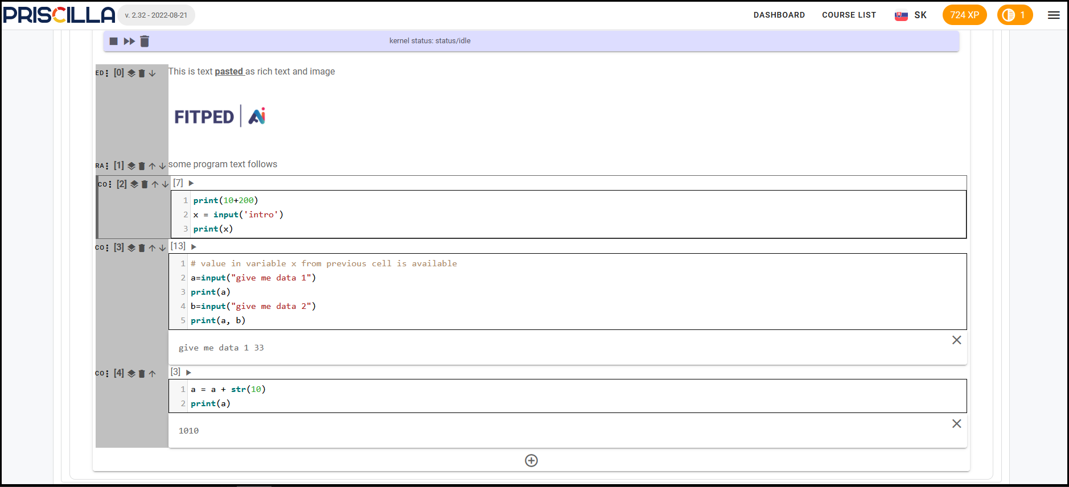The width and height of the screenshot is (1069, 487).
Task: Stop the kernel with the square button
Action: tap(113, 41)
